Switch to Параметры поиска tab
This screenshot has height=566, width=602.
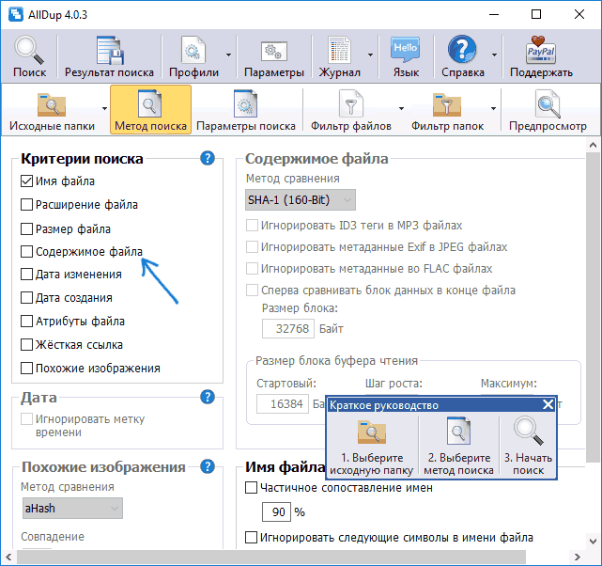click(246, 109)
